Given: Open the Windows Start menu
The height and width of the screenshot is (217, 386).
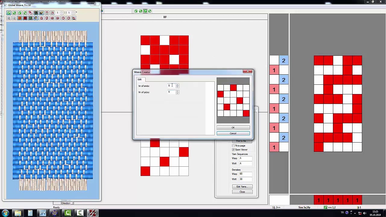Looking at the screenshot, I should click(x=5, y=213).
